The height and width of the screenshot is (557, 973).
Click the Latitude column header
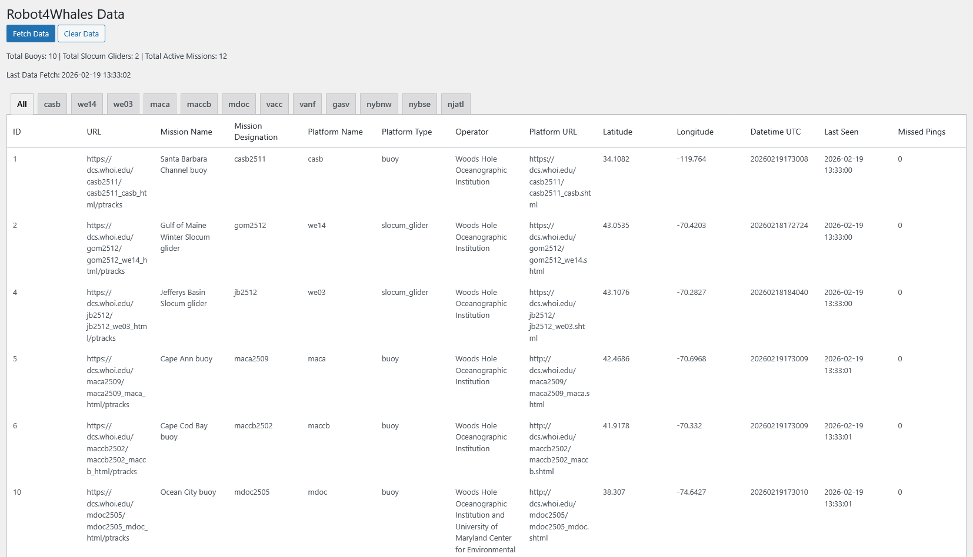[618, 132]
